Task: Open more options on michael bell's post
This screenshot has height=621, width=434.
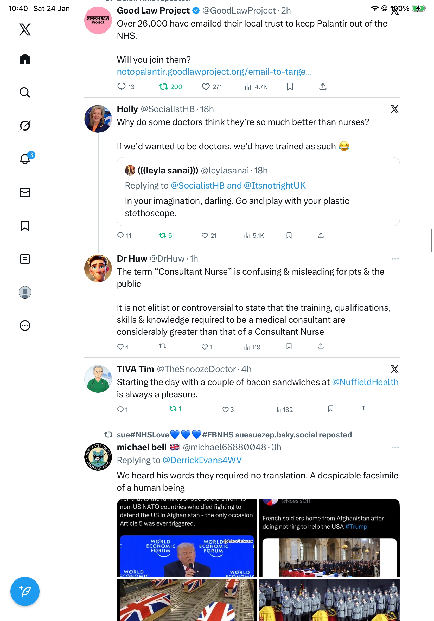Action: [x=395, y=447]
